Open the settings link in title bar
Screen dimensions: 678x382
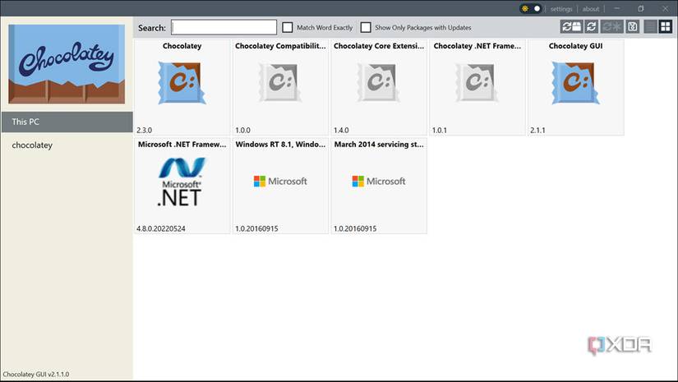coord(561,9)
